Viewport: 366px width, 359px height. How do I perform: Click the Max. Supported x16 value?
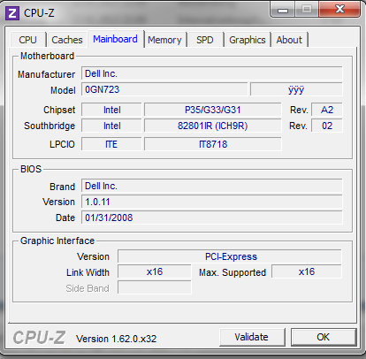pyautogui.click(x=307, y=271)
